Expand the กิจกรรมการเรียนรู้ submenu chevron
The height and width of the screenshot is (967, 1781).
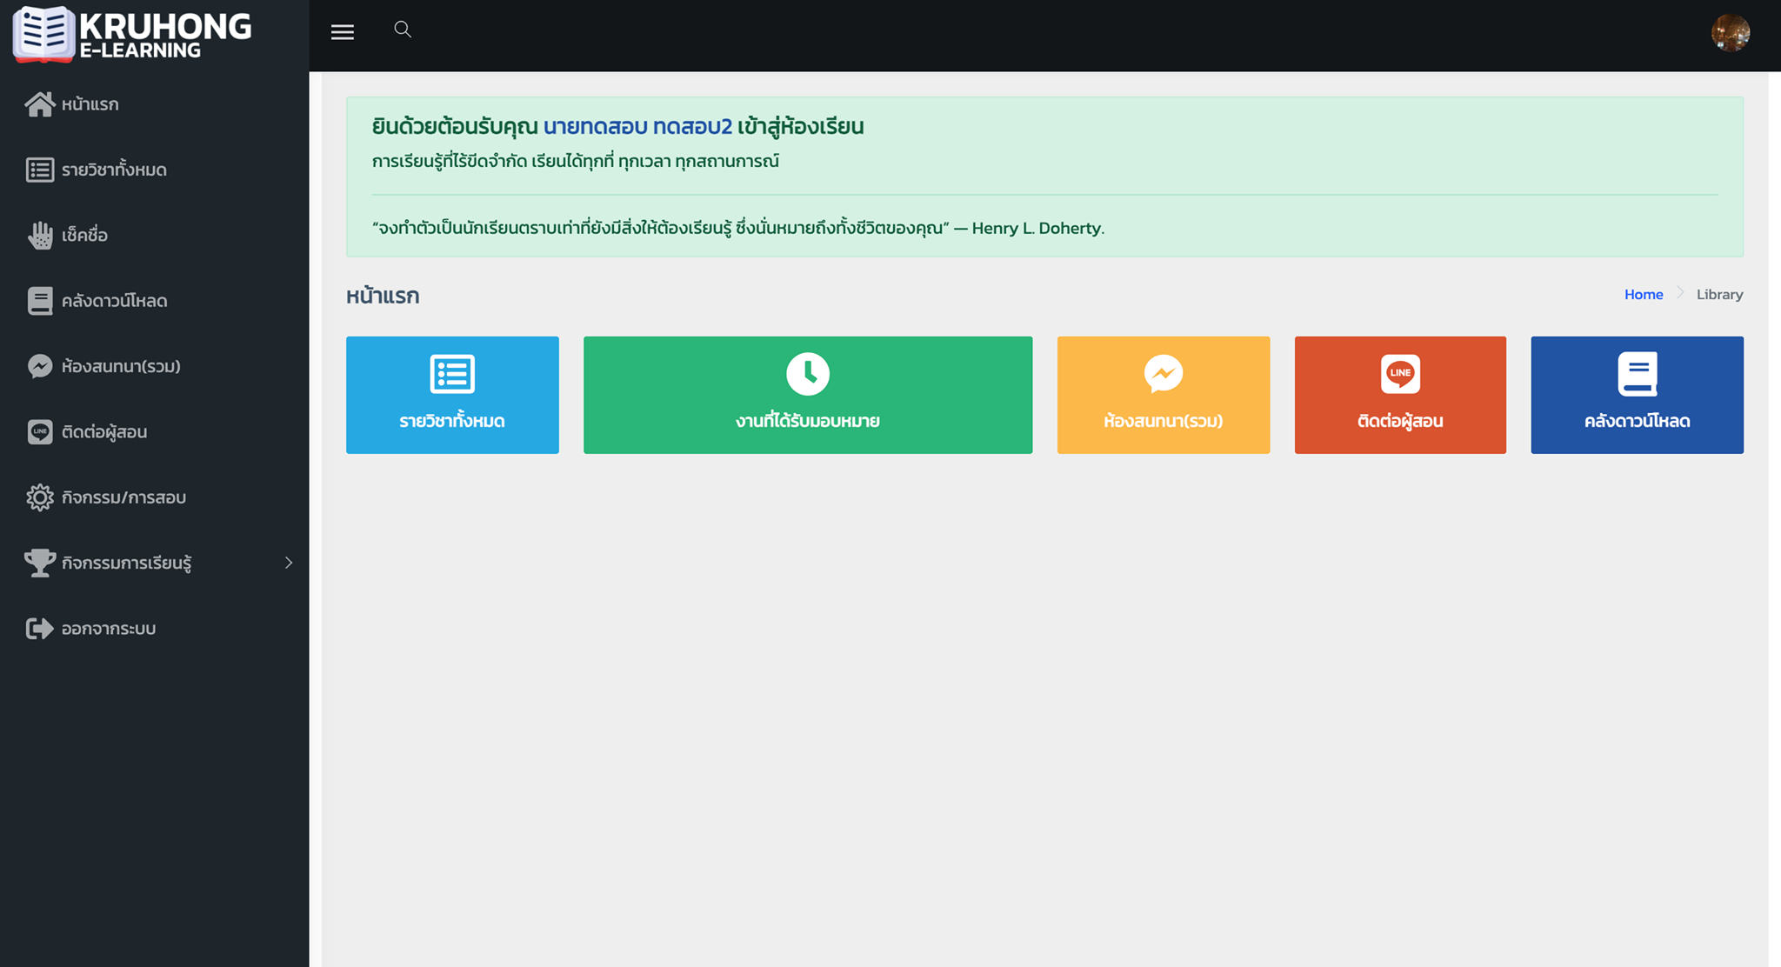pos(289,563)
